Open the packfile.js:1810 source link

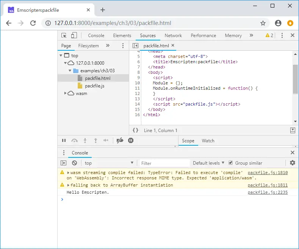point(268,173)
